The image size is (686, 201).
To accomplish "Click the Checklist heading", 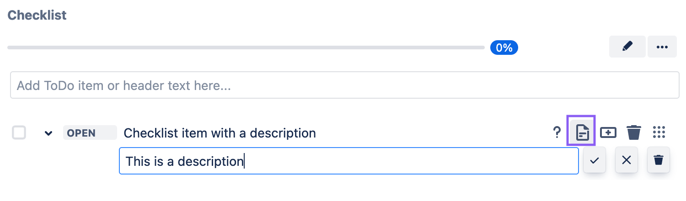I will click(37, 15).
